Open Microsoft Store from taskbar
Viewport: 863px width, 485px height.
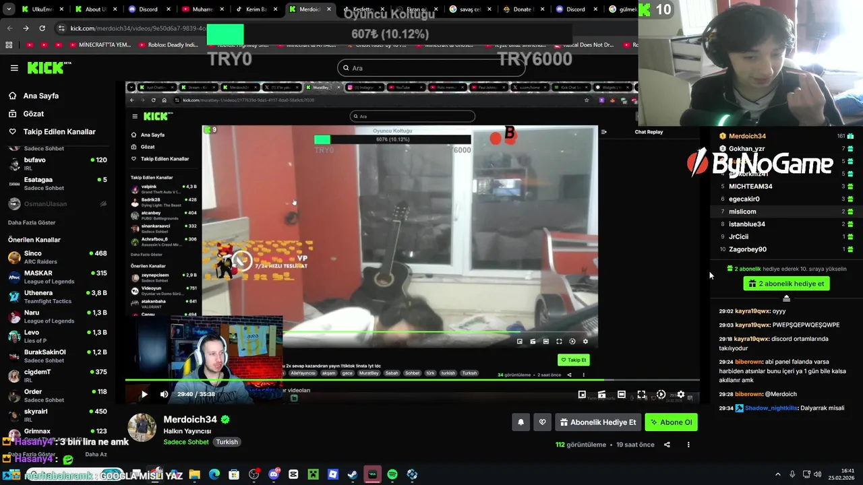tap(234, 475)
